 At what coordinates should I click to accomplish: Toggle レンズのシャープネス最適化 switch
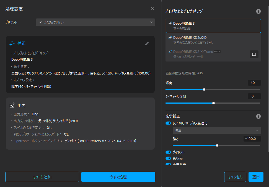(x=168, y=123)
